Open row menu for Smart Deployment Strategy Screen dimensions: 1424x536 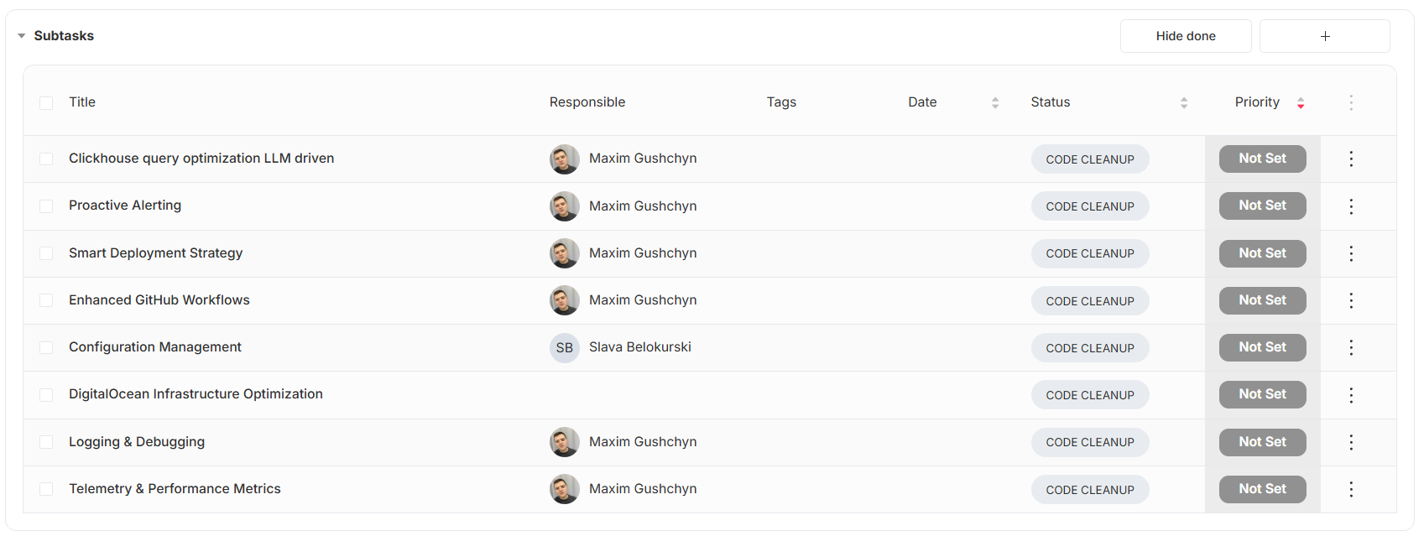click(1351, 253)
